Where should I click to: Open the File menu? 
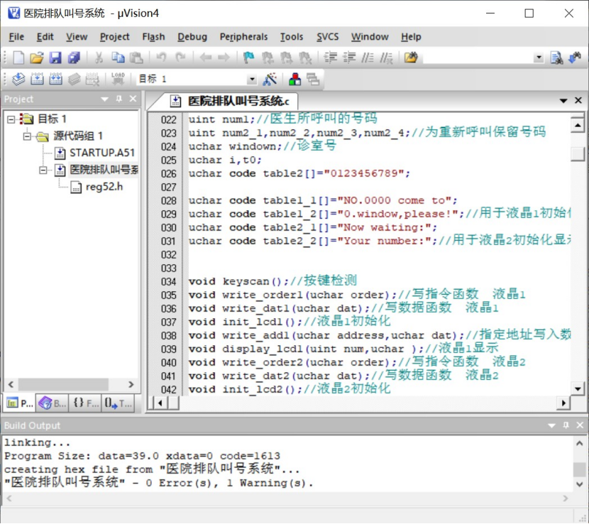16,37
